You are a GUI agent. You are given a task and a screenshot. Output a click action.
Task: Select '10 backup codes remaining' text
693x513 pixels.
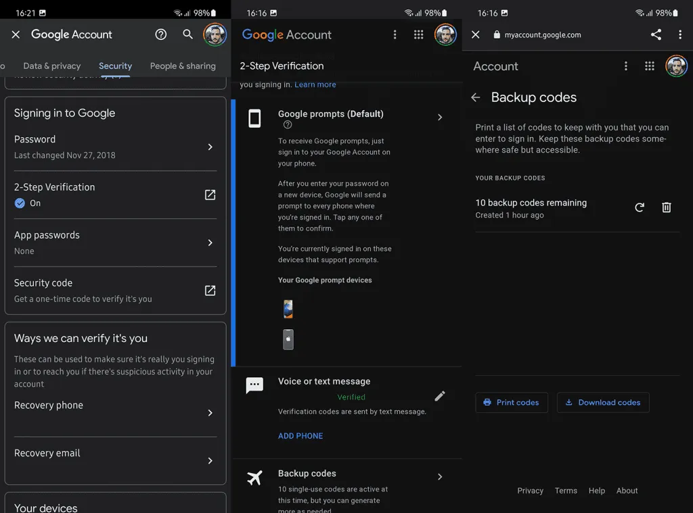tap(531, 203)
